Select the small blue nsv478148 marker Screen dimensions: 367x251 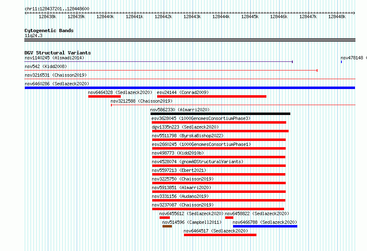pos(341,62)
